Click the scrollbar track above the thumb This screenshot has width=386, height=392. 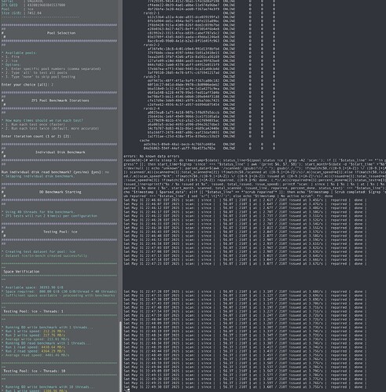[x=120, y=161]
